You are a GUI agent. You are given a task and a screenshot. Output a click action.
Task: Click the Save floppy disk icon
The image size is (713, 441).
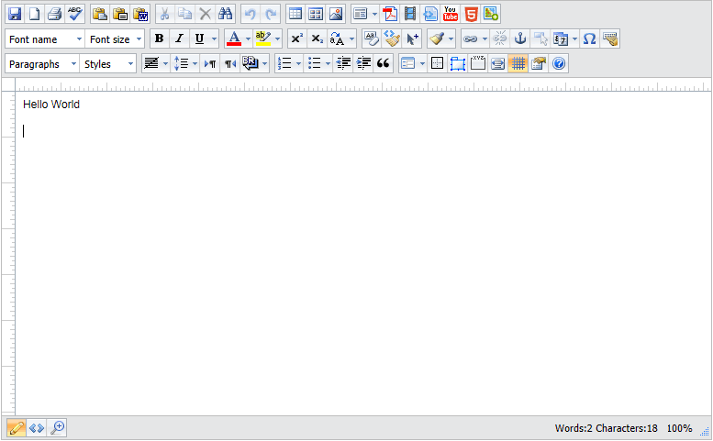pos(15,14)
